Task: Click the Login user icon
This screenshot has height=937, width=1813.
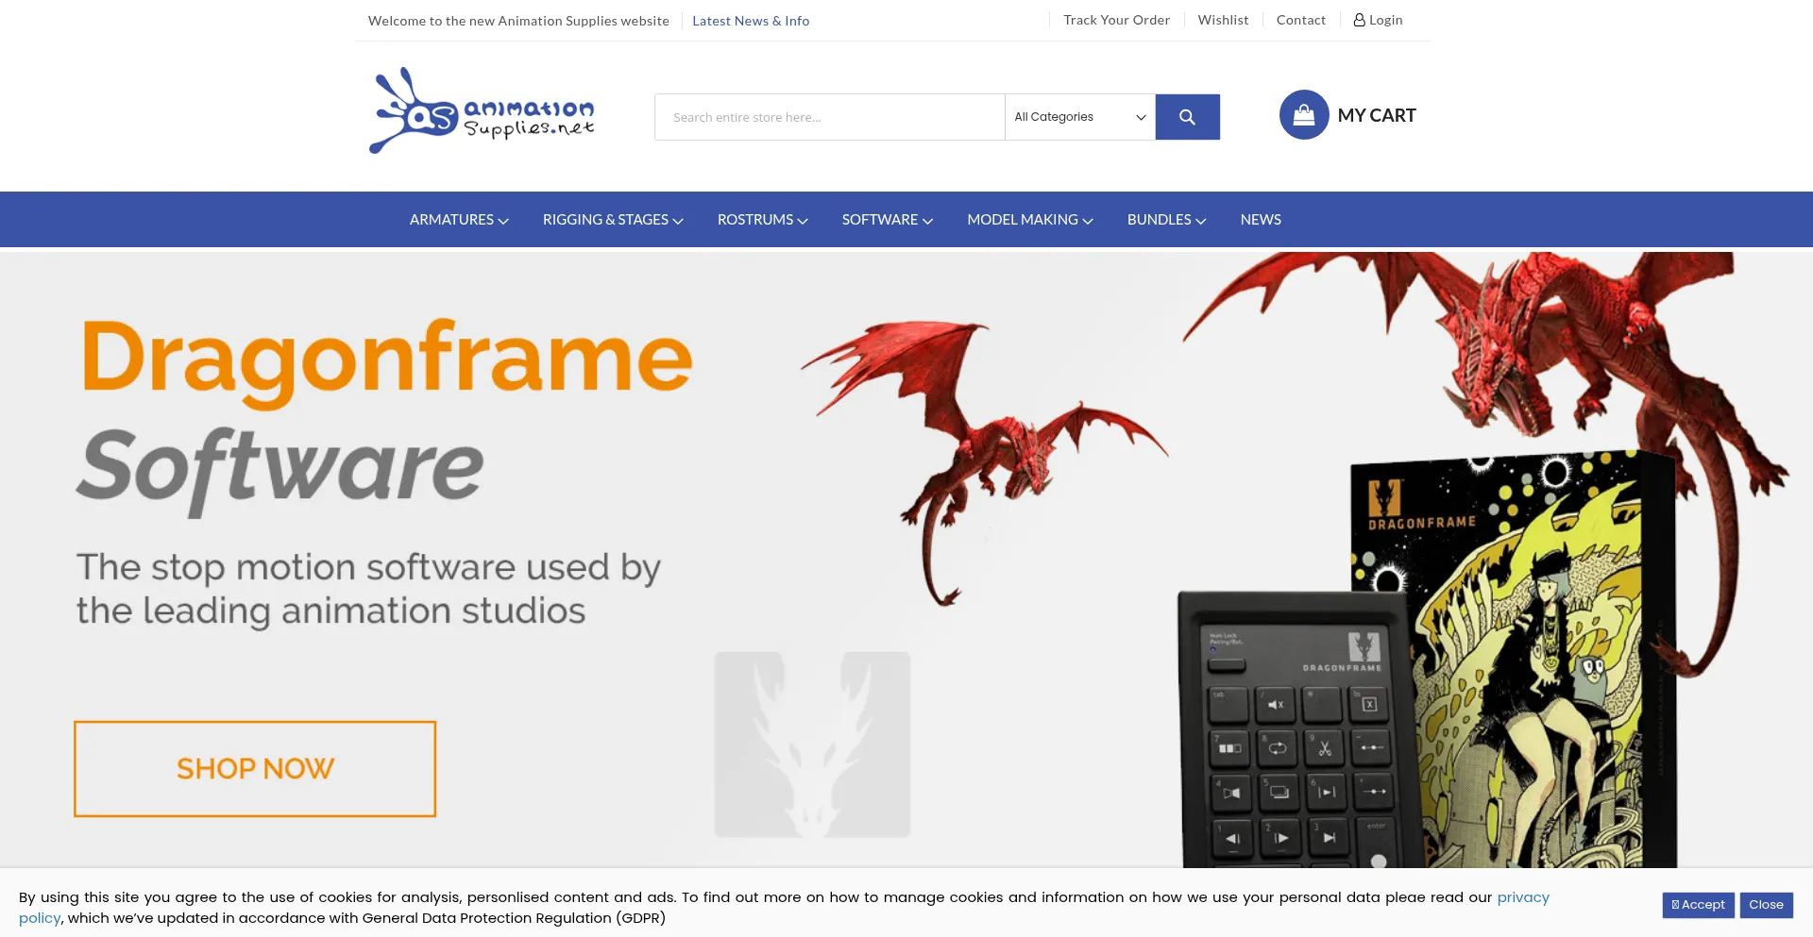Action: coord(1359,20)
